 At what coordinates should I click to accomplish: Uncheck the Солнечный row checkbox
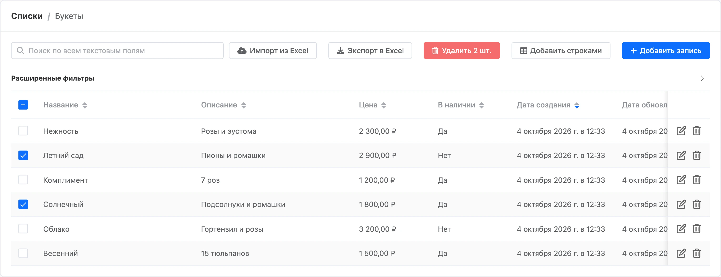click(x=23, y=205)
